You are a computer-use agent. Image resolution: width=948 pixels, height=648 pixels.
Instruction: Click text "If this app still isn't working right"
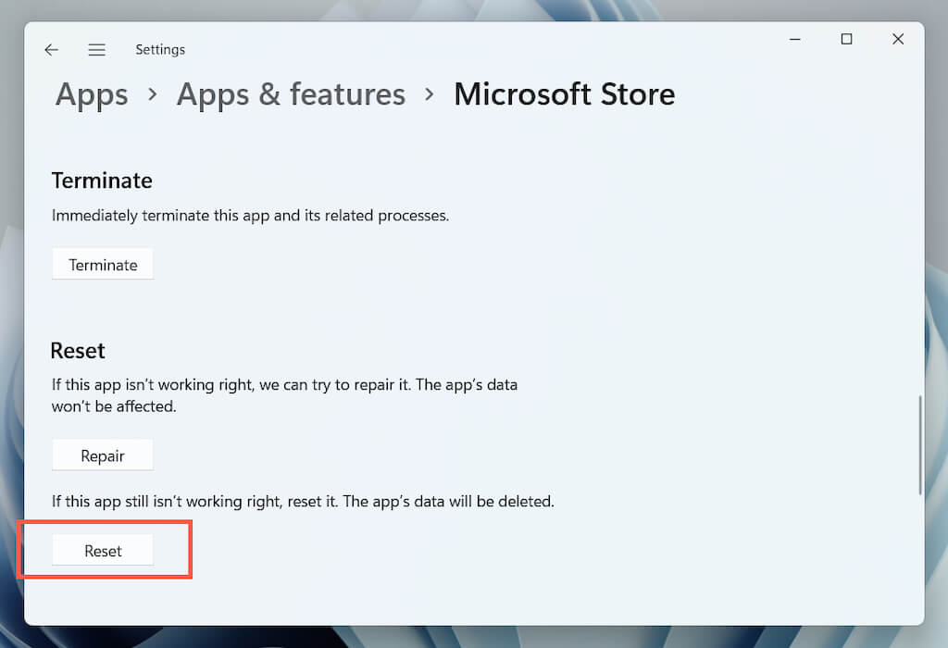pos(167,502)
